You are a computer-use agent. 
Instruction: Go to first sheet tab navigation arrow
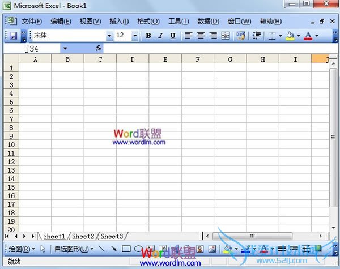[7, 236]
